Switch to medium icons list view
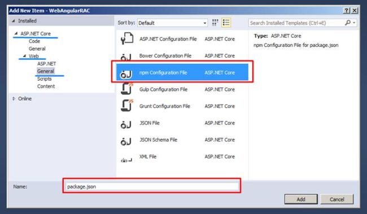 point(226,23)
